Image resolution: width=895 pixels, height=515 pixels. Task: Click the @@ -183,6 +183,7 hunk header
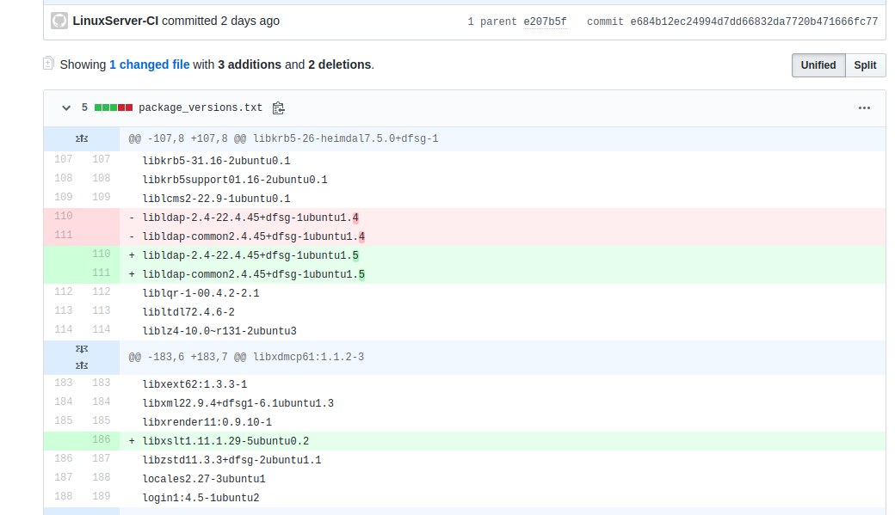[x=246, y=357]
